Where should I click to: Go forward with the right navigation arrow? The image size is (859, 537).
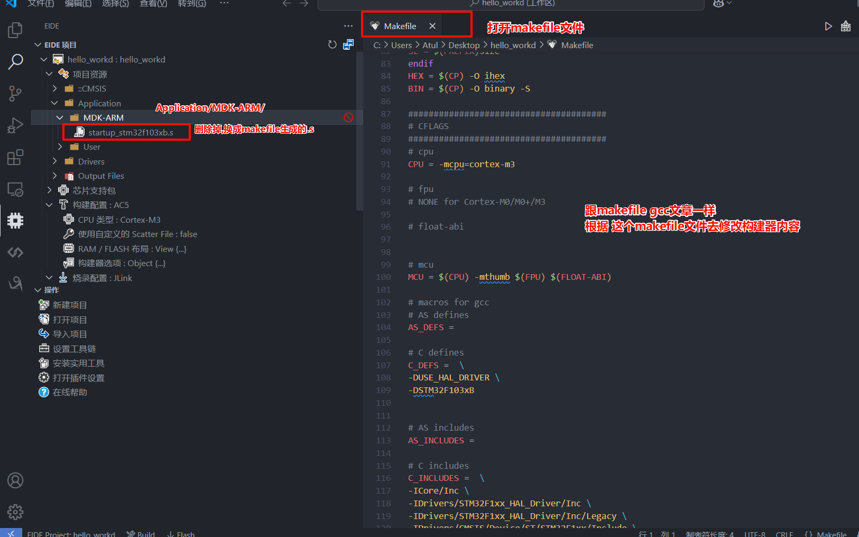point(304,3)
